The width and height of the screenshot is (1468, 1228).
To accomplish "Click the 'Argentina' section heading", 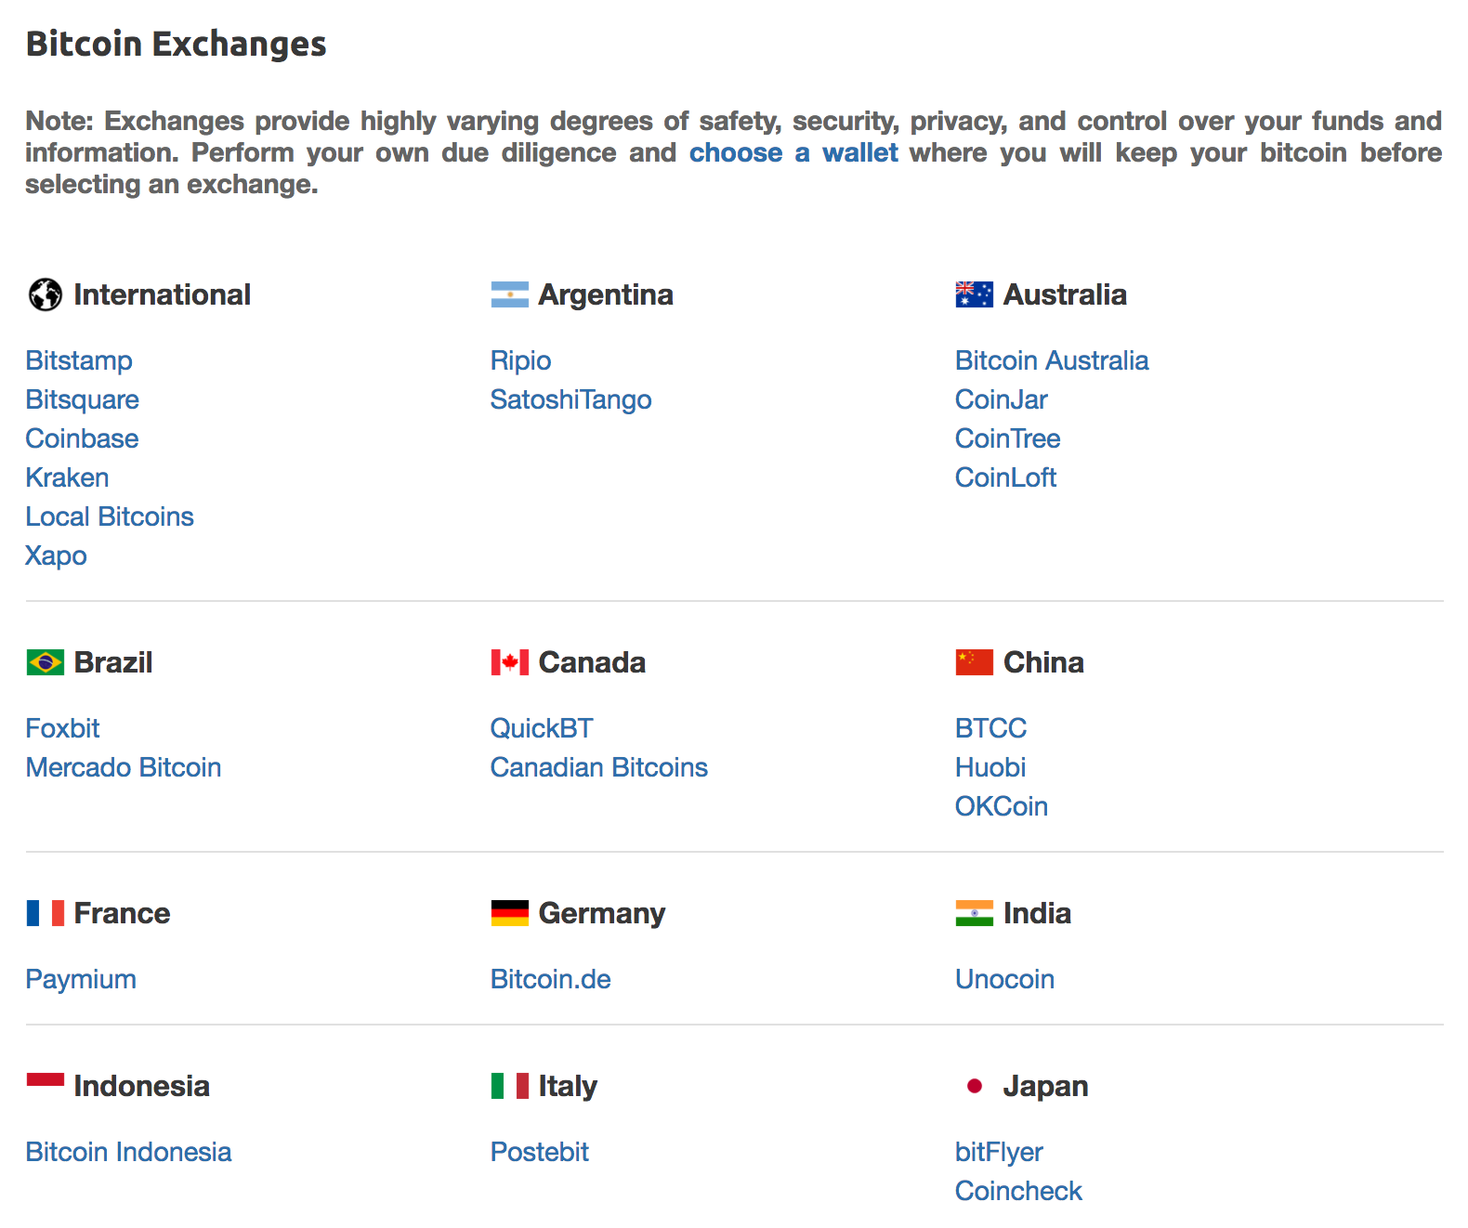I will 606,294.
